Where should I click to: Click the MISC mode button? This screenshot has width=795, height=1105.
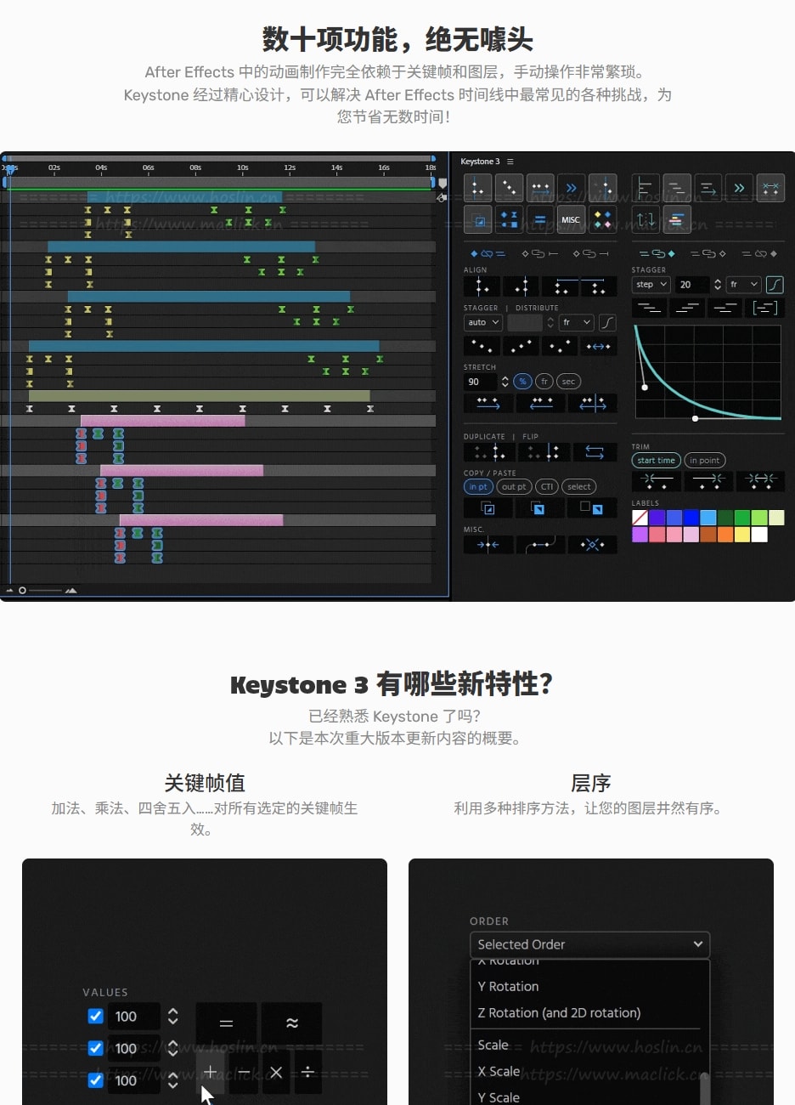point(571,219)
